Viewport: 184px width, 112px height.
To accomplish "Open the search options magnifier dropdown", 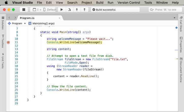I will coord(152,10).
